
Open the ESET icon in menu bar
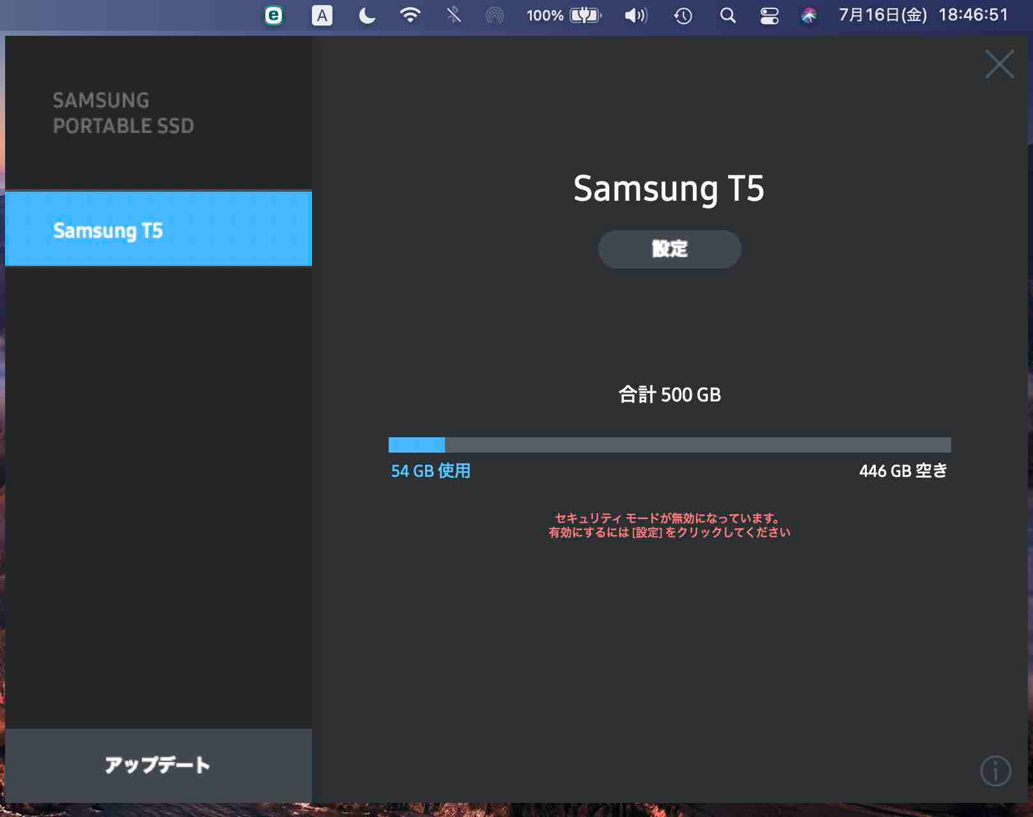pos(274,15)
